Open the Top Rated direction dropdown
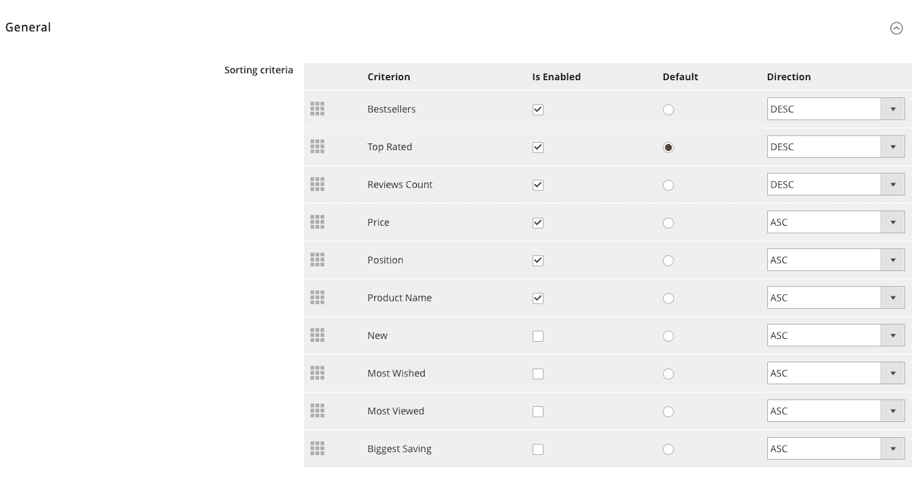Screen dimensions: 923x481 (835, 146)
